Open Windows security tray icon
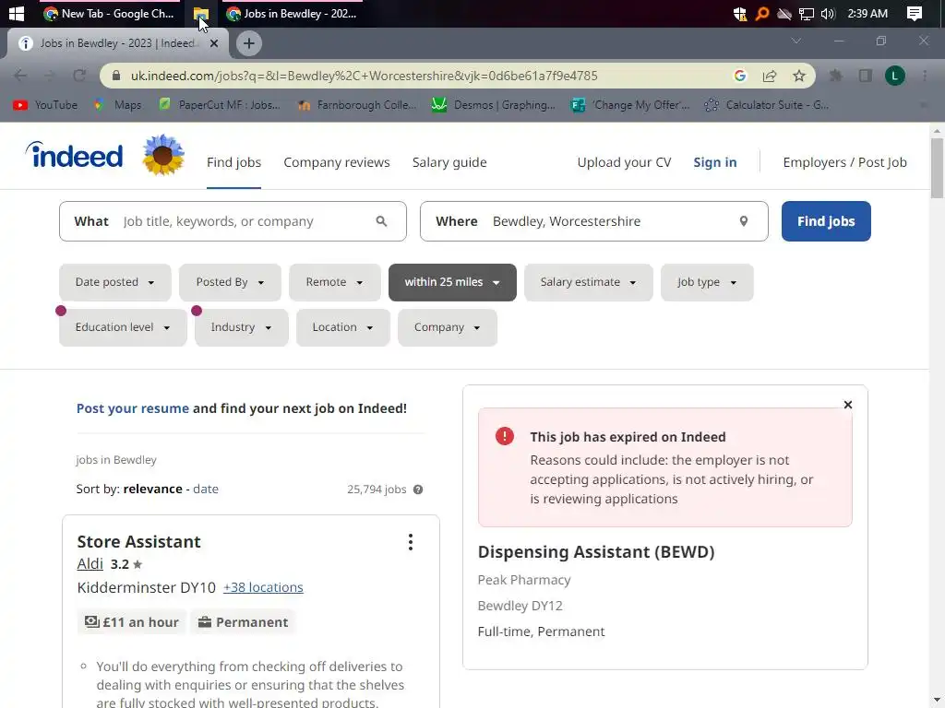The height and width of the screenshot is (708, 945). point(740,13)
